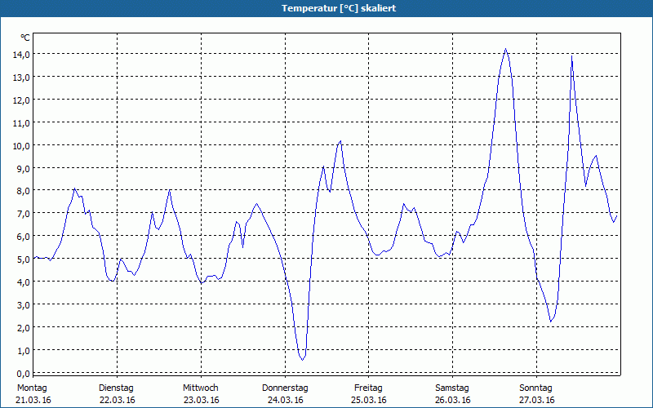Click the Dienstag day label

click(x=116, y=388)
